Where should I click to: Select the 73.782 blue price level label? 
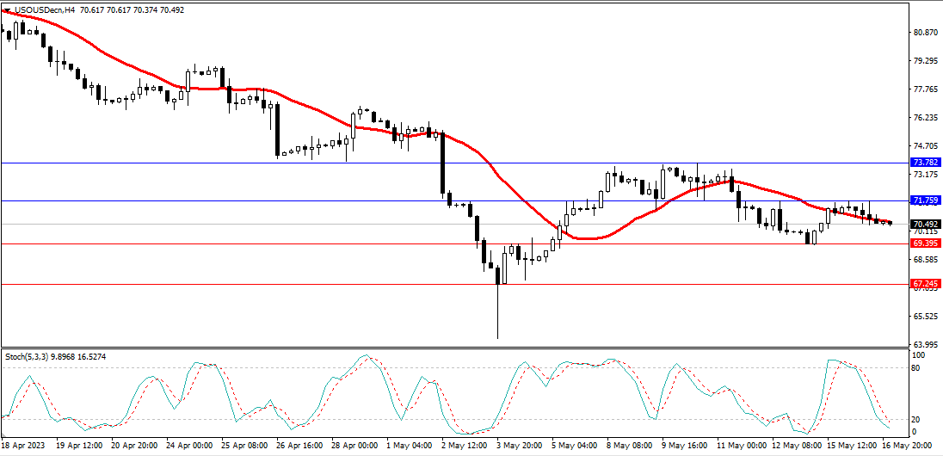click(x=925, y=163)
